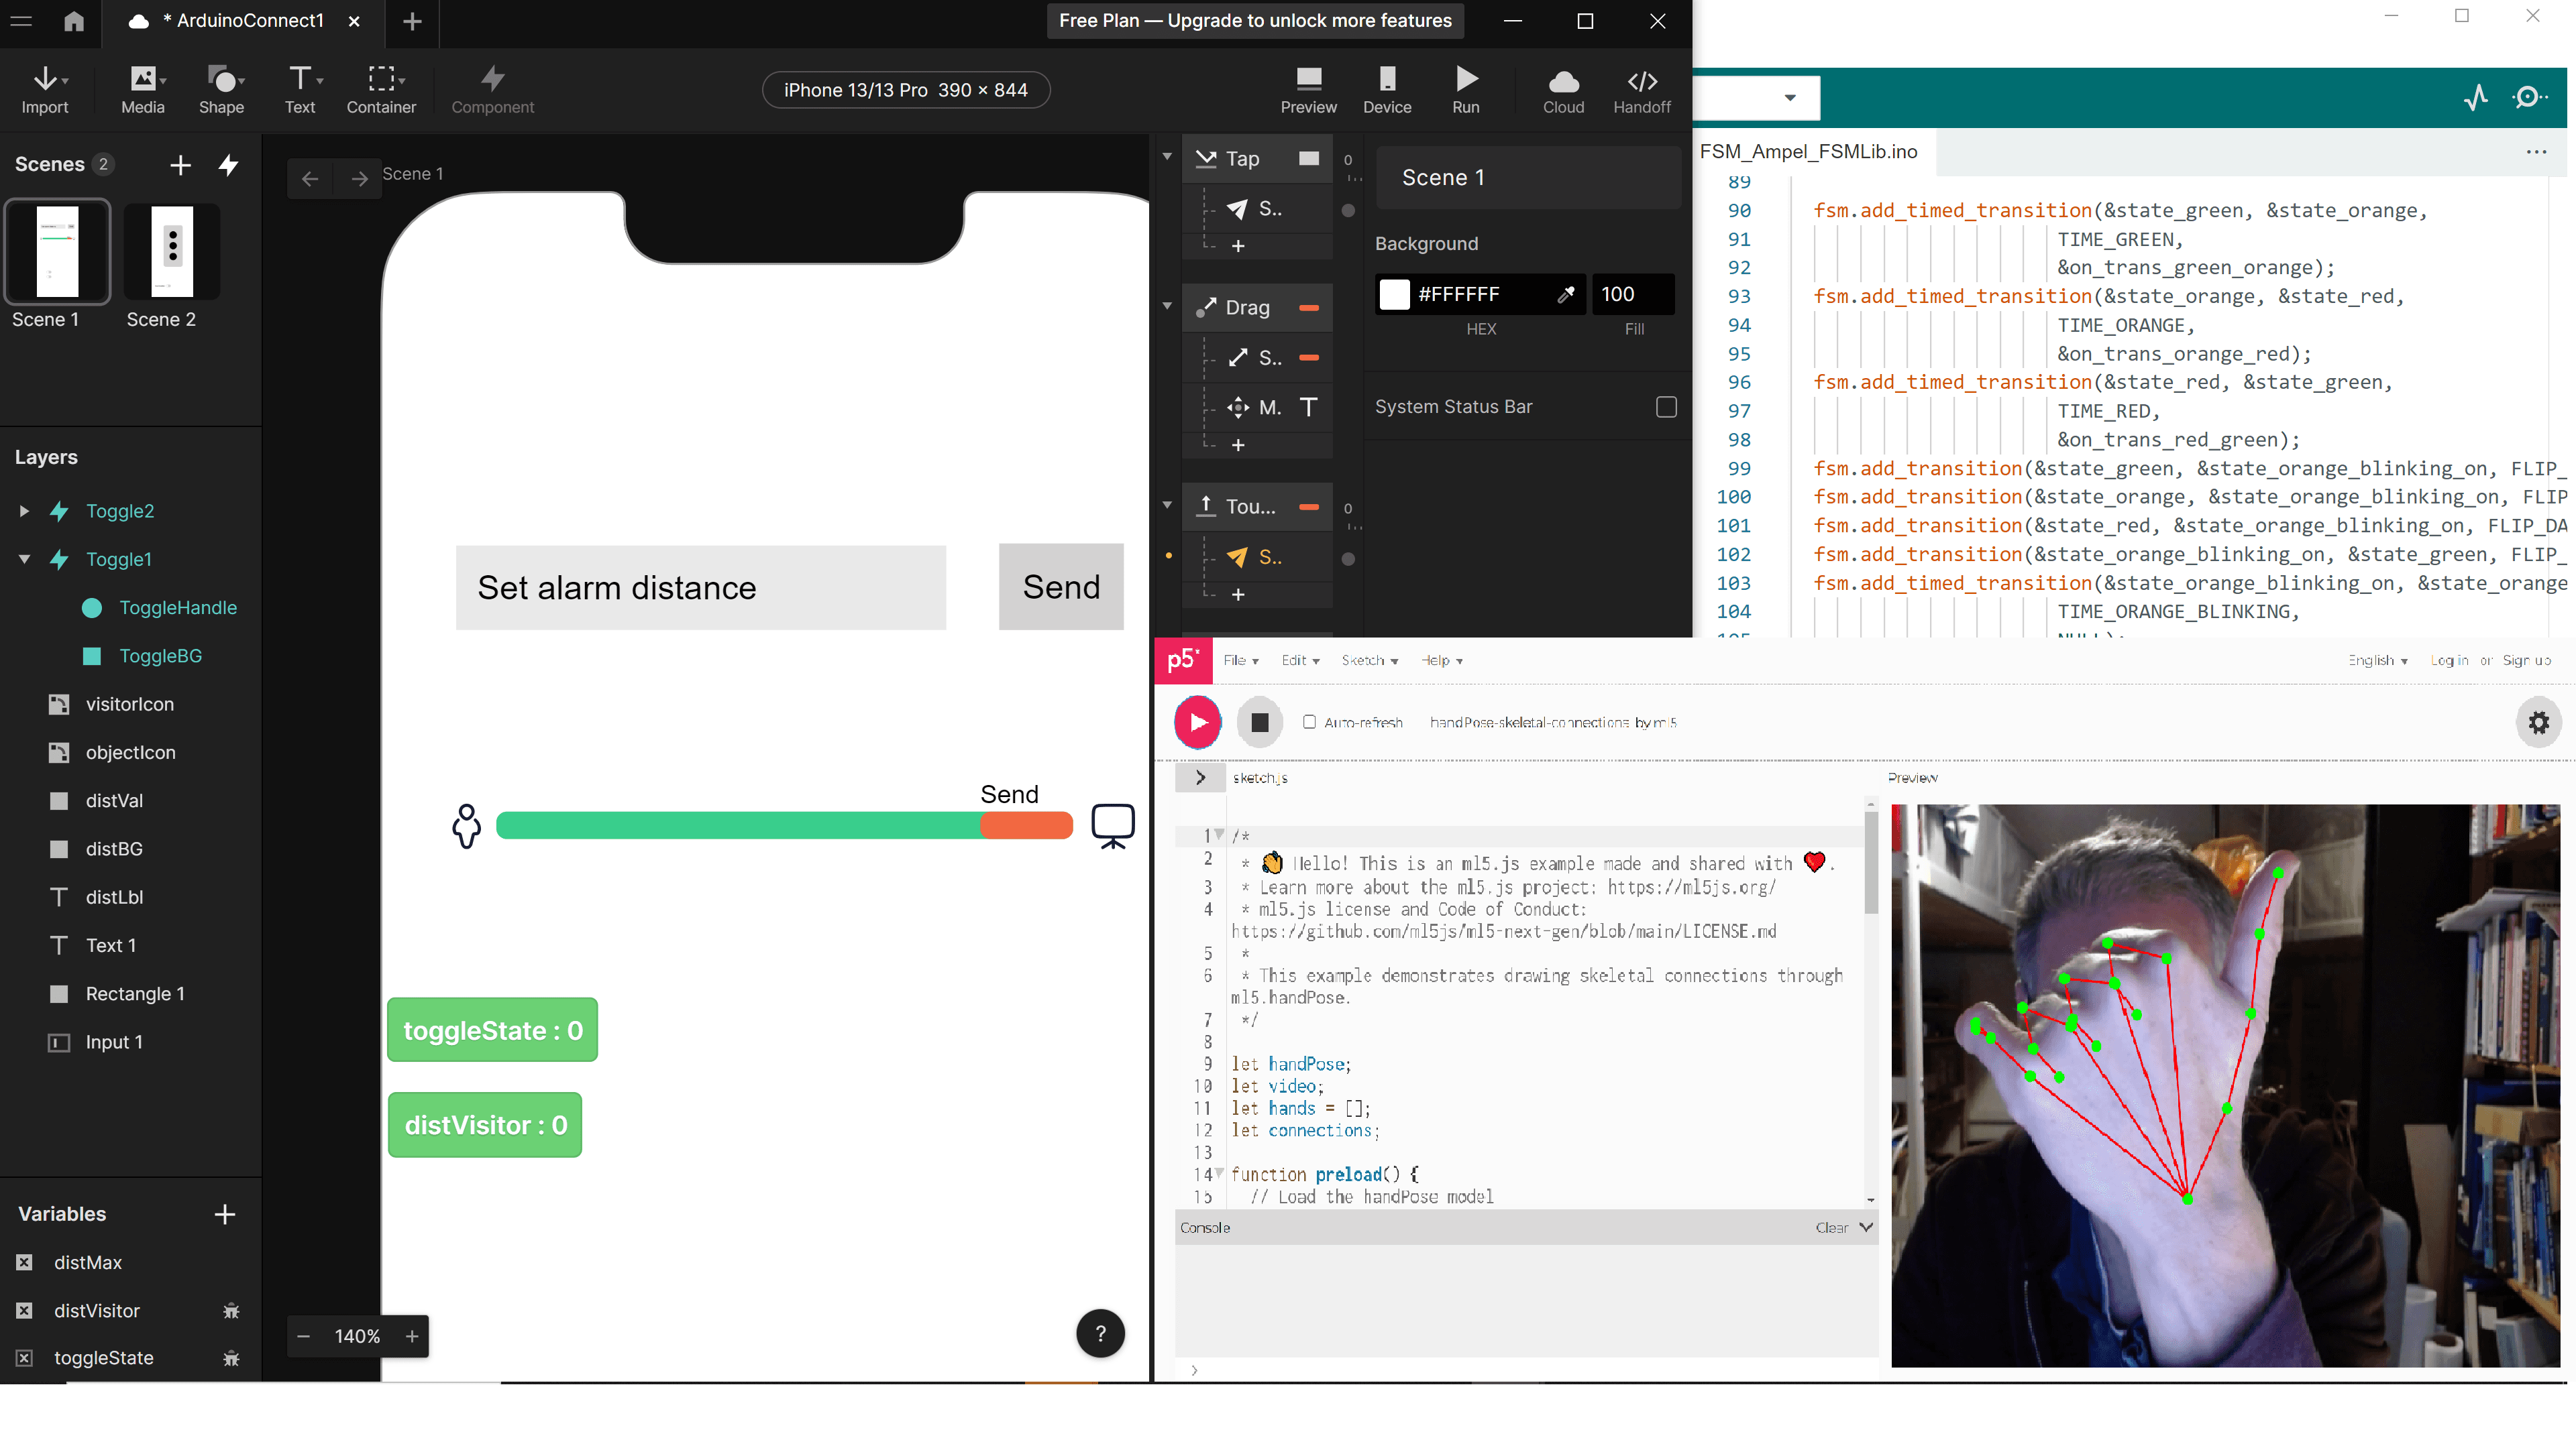Screen dimensions: 2576x1448
Task: Expand the Toggle2 layer
Action: coord(24,511)
